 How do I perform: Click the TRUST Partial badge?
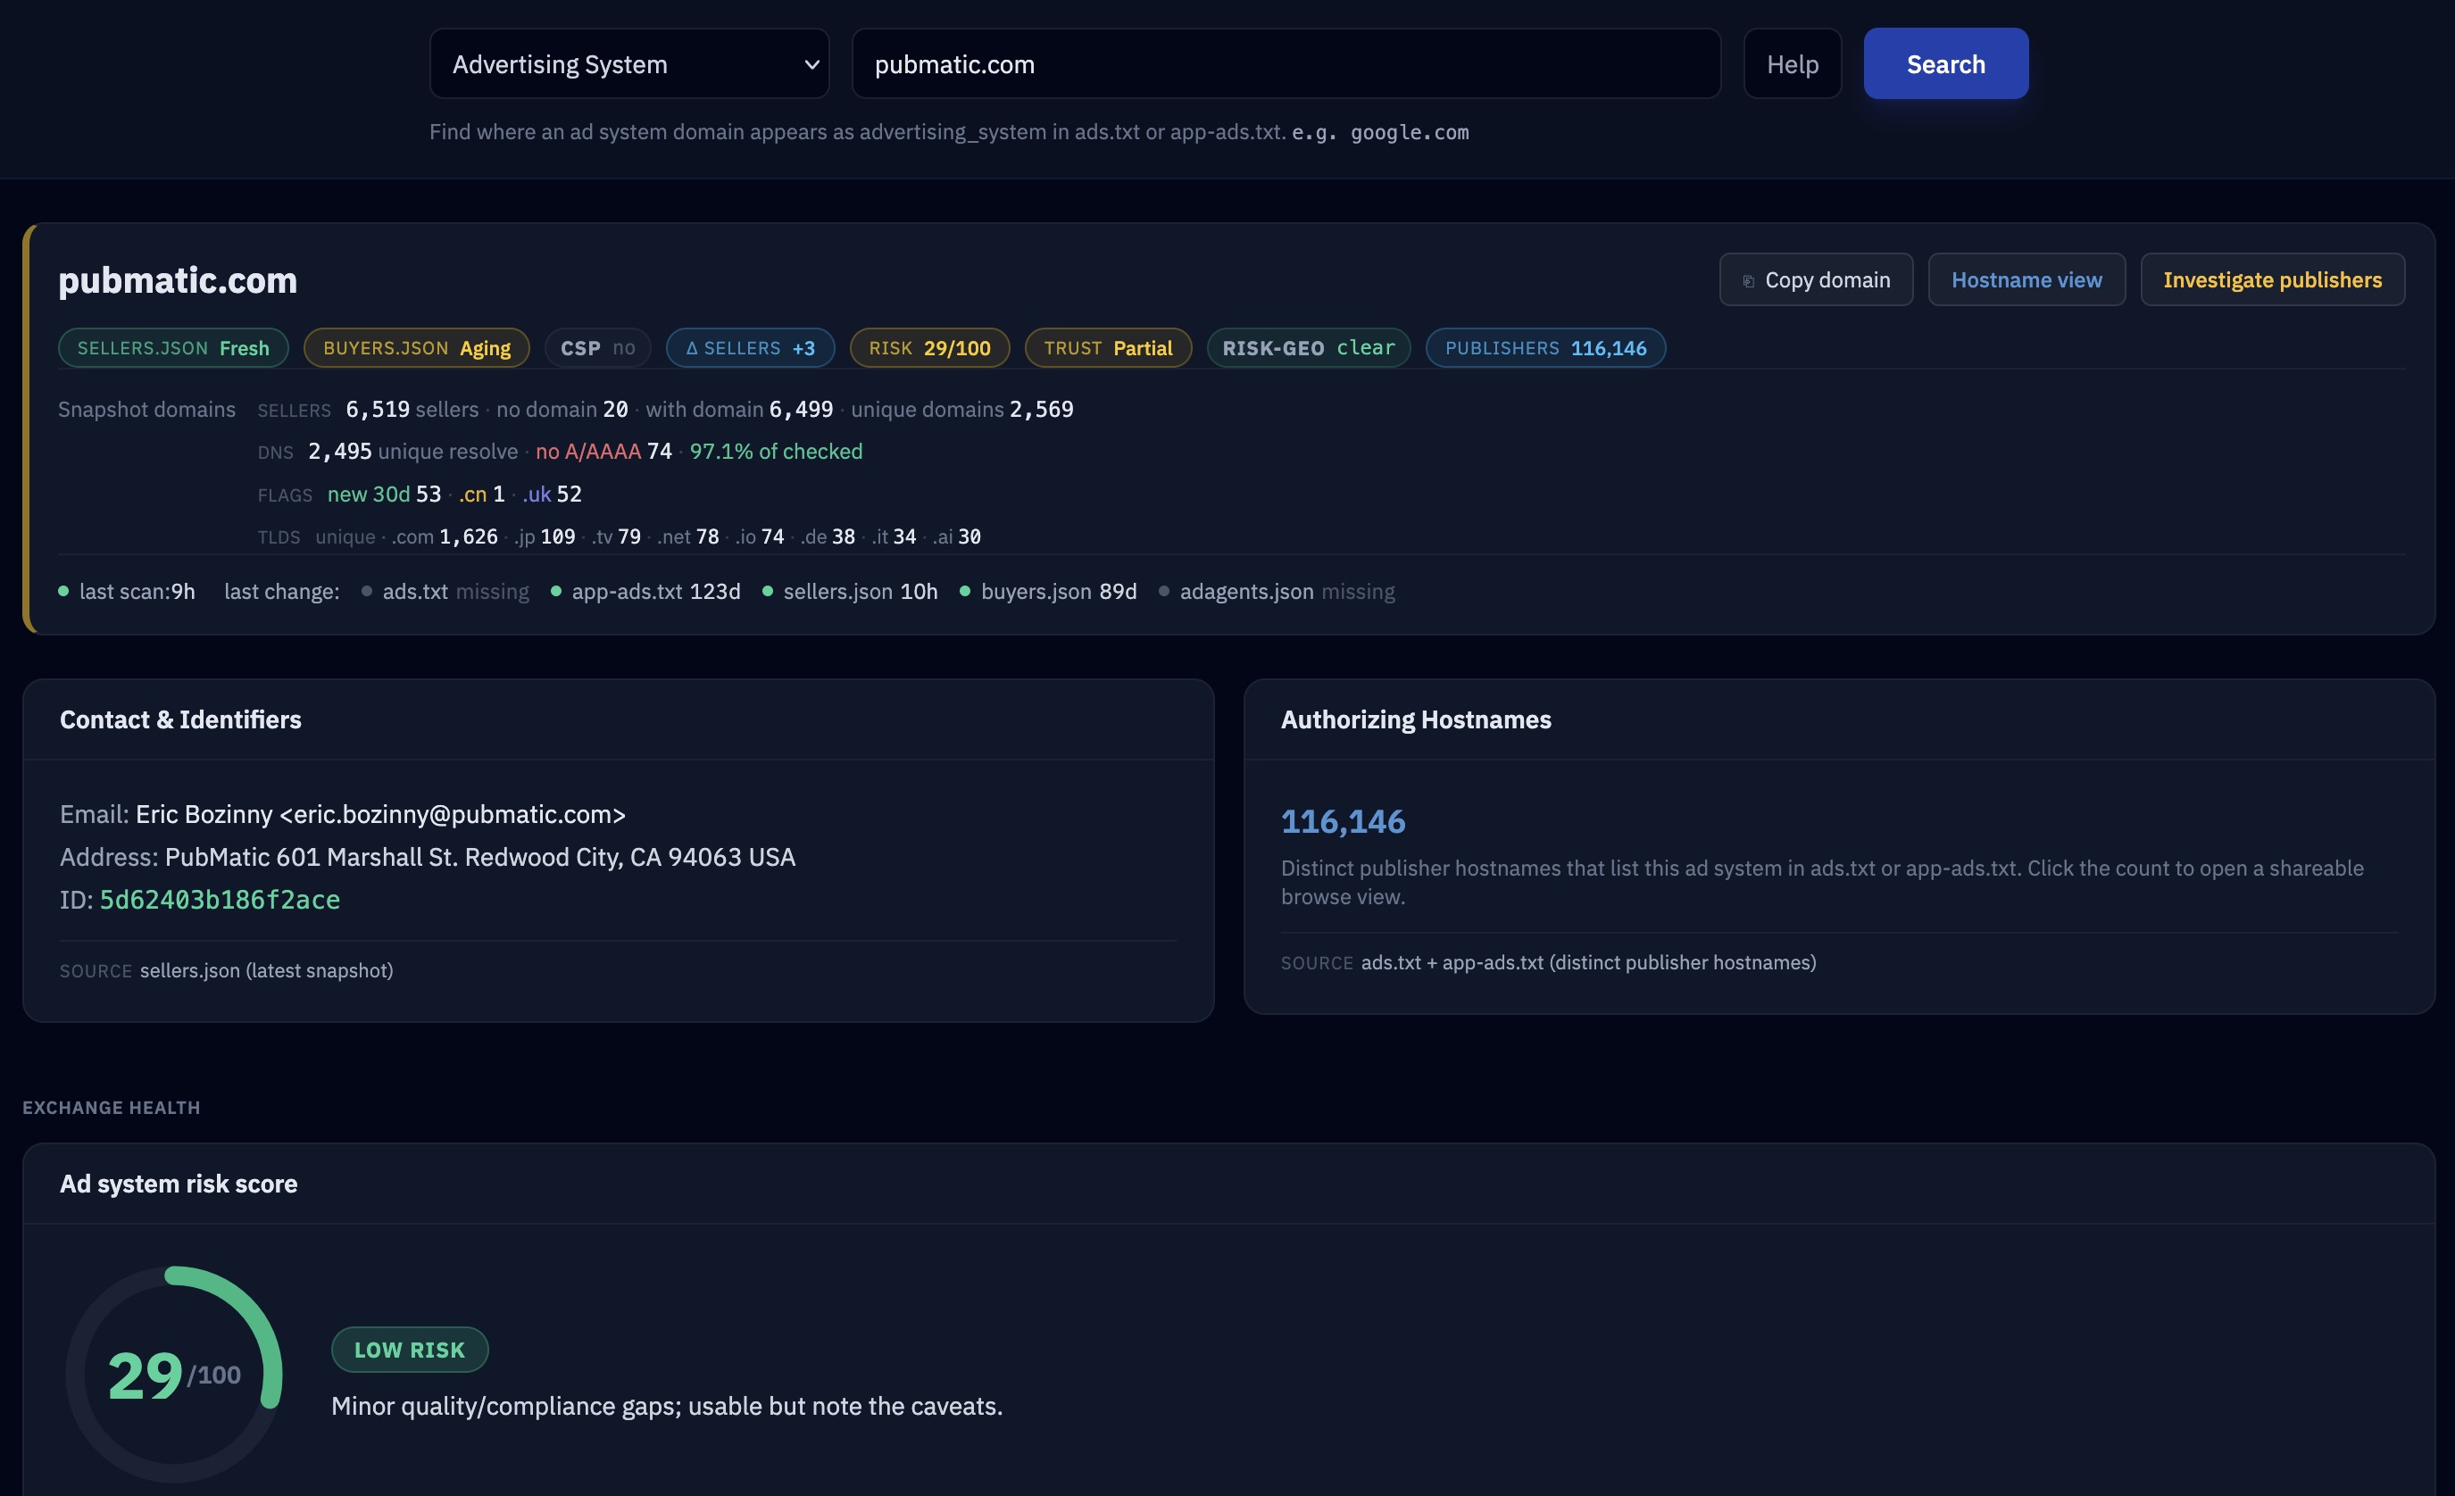tap(1108, 347)
